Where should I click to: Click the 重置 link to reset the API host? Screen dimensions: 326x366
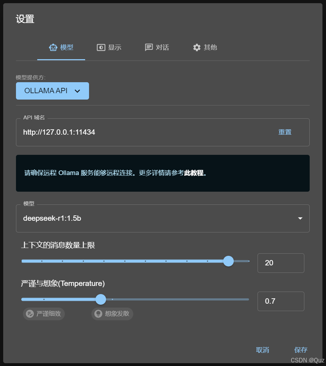click(285, 132)
